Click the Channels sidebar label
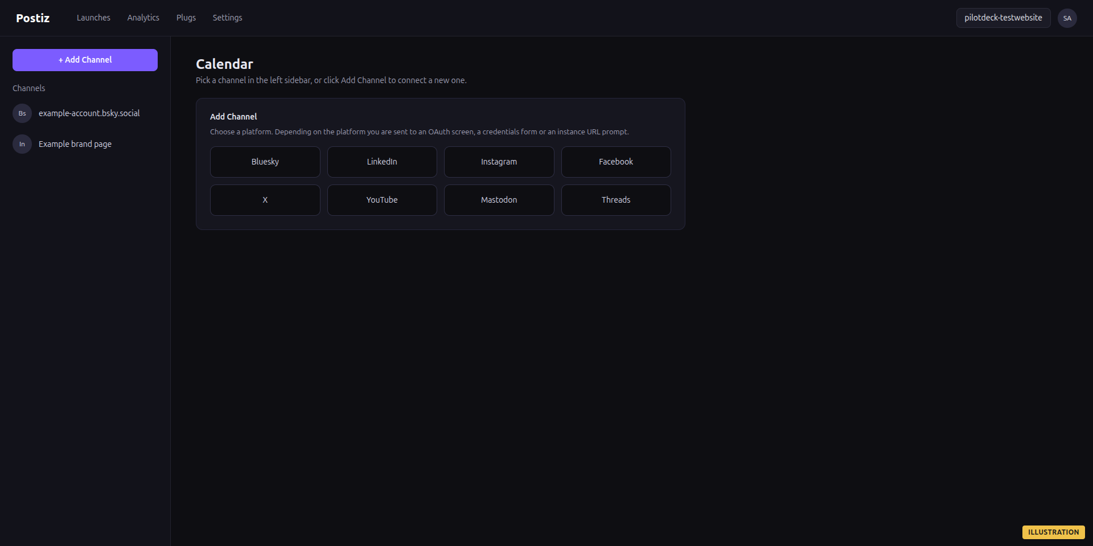The height and width of the screenshot is (546, 1093). click(x=28, y=88)
